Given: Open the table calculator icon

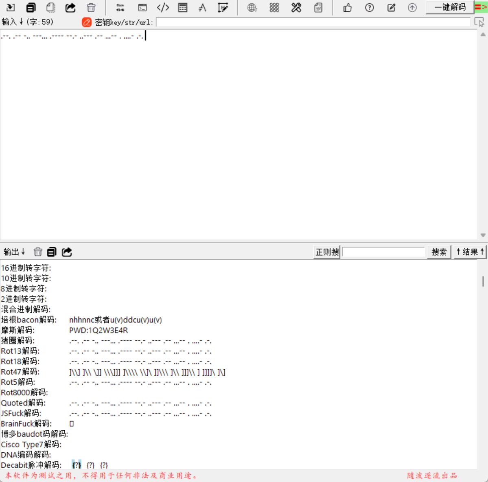Looking at the screenshot, I should pos(183,7).
